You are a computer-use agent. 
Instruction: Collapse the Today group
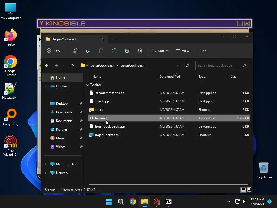87,85
